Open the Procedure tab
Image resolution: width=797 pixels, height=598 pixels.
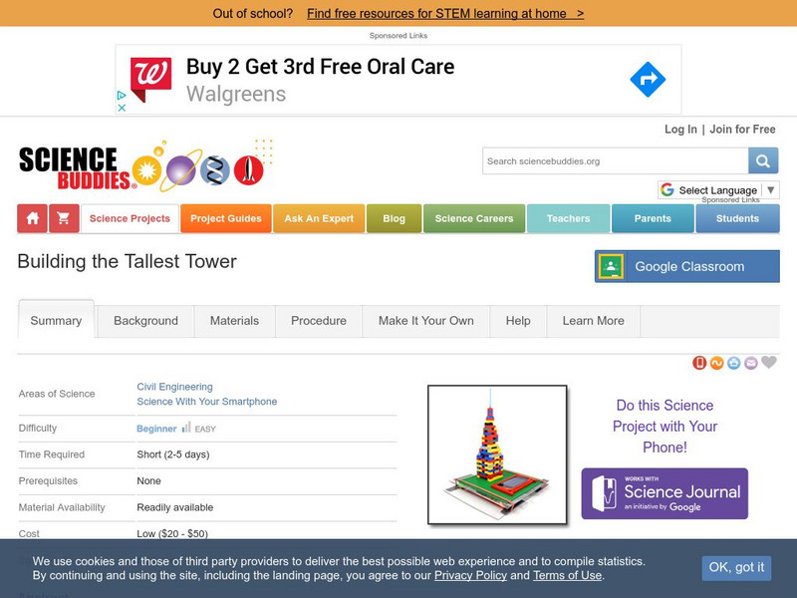tap(319, 321)
